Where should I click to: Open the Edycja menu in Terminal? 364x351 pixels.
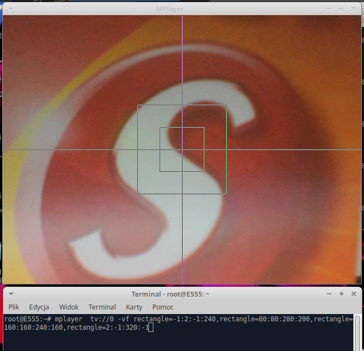tap(39, 307)
